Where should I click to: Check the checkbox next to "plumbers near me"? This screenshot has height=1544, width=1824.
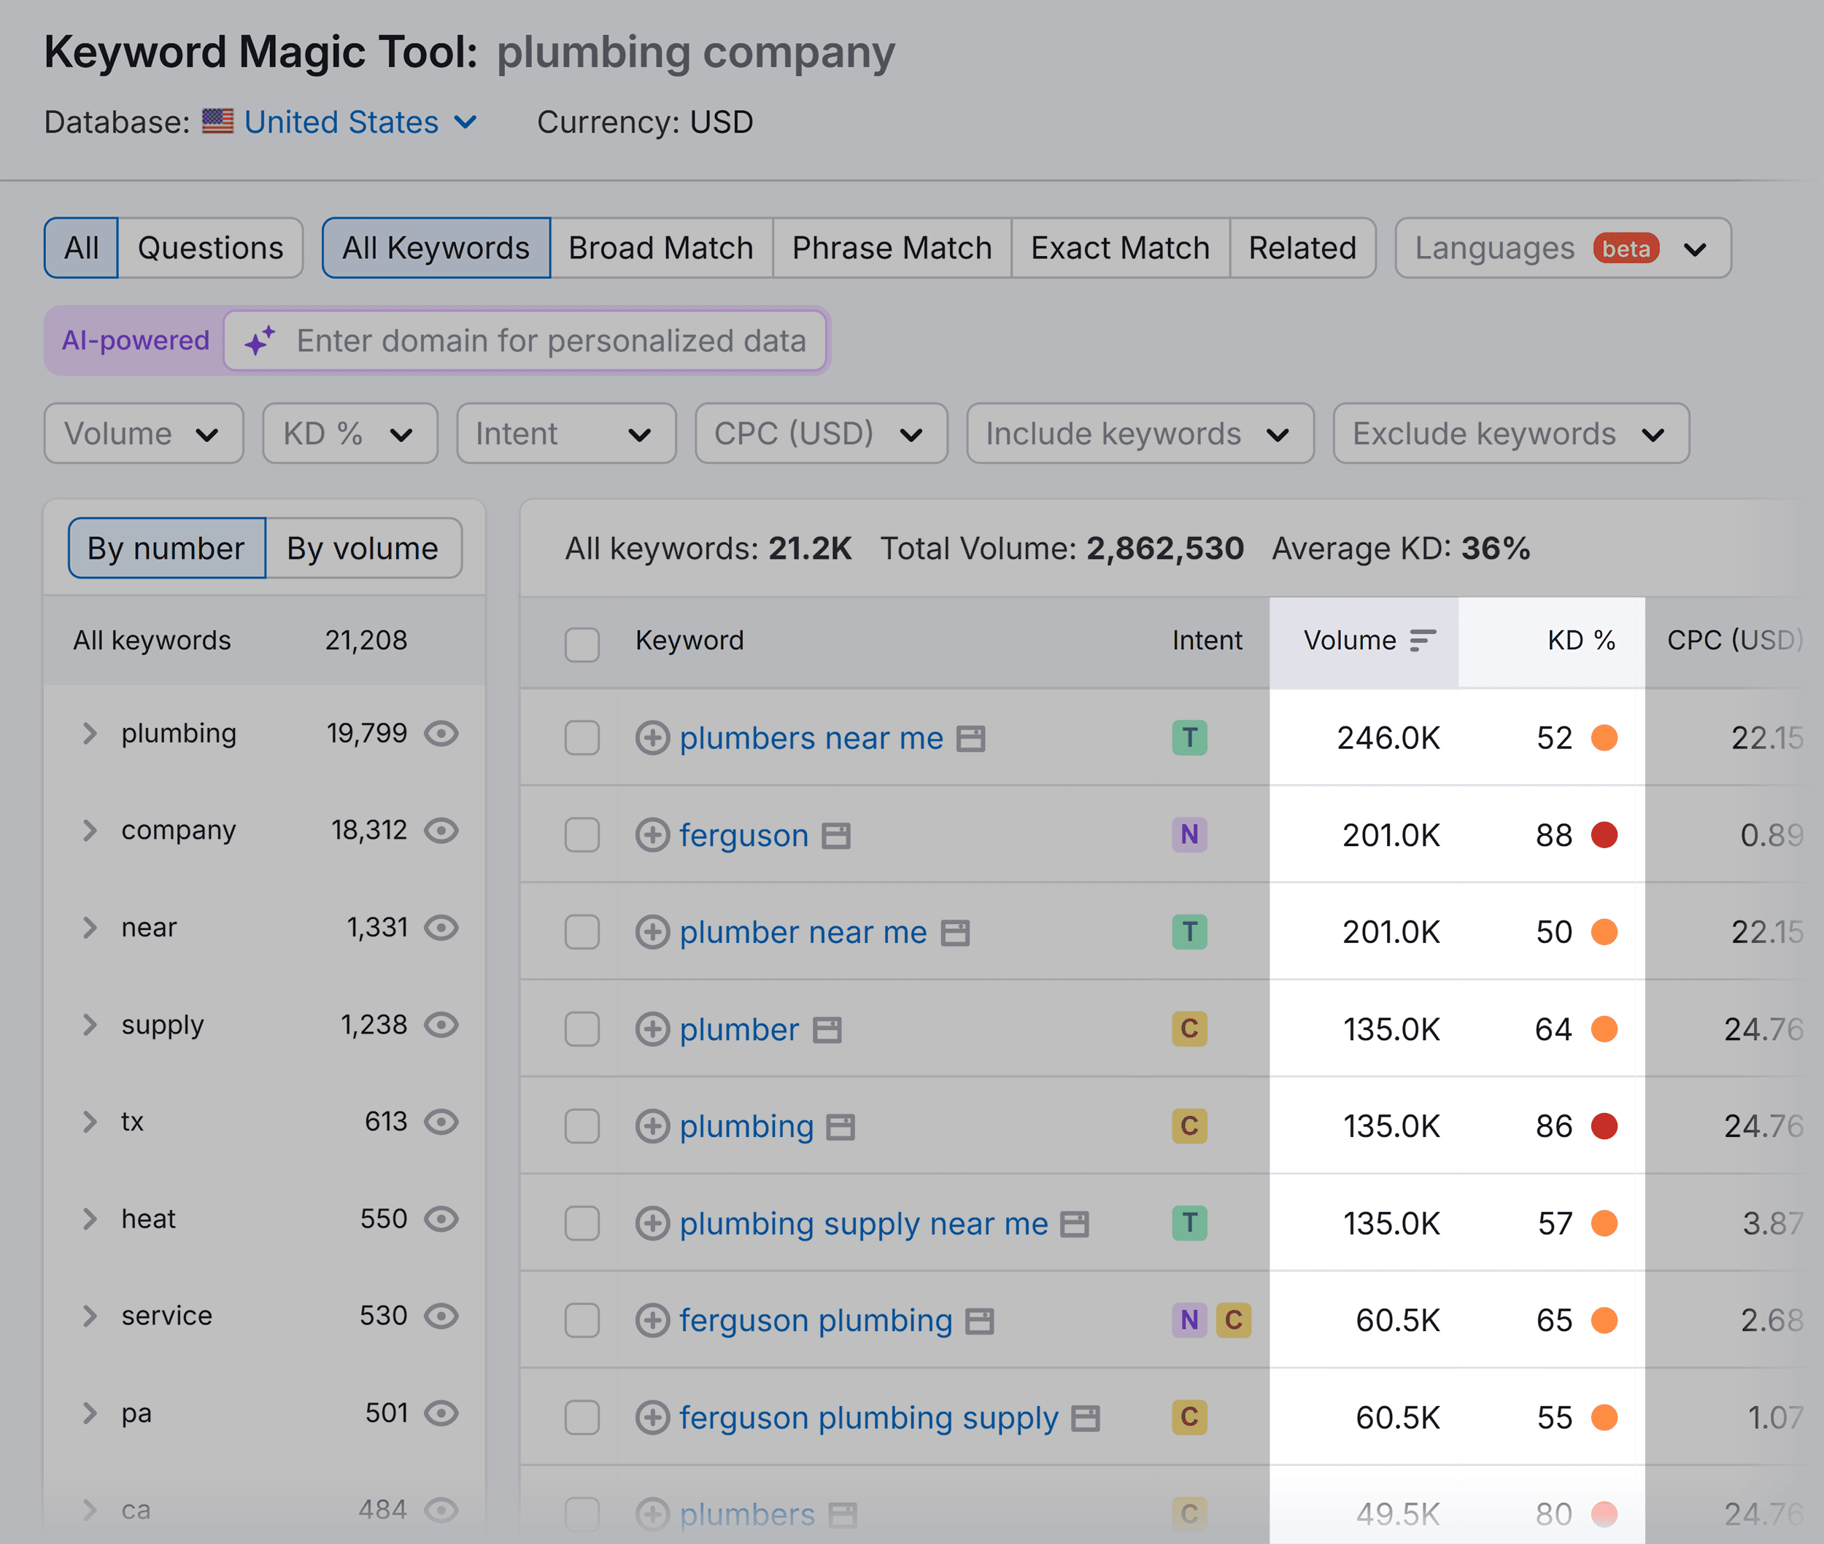pos(581,738)
